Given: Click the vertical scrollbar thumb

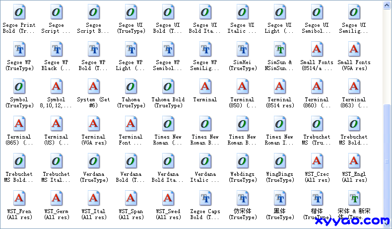Looking at the screenshot, I should click(387, 162).
